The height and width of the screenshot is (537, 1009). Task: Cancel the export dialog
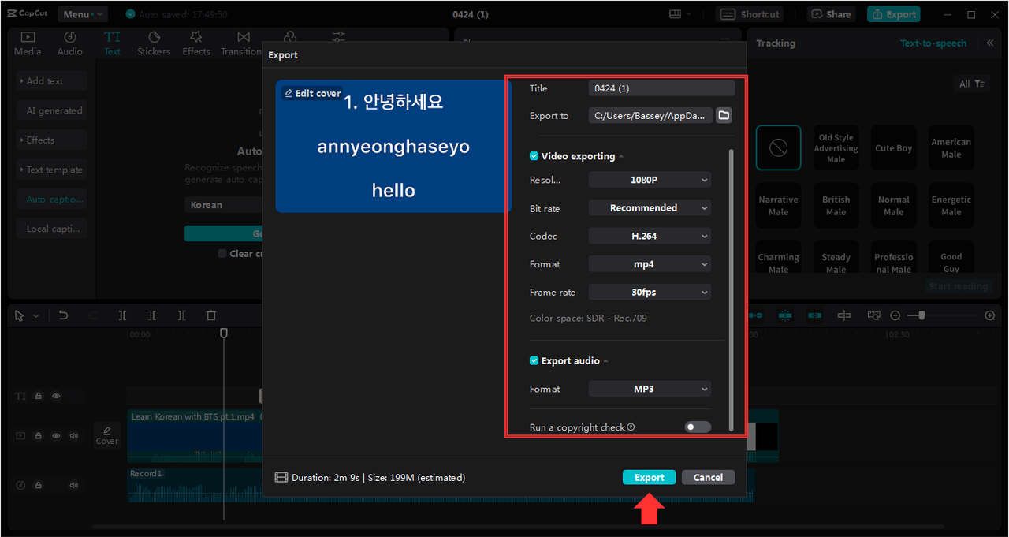[708, 477]
